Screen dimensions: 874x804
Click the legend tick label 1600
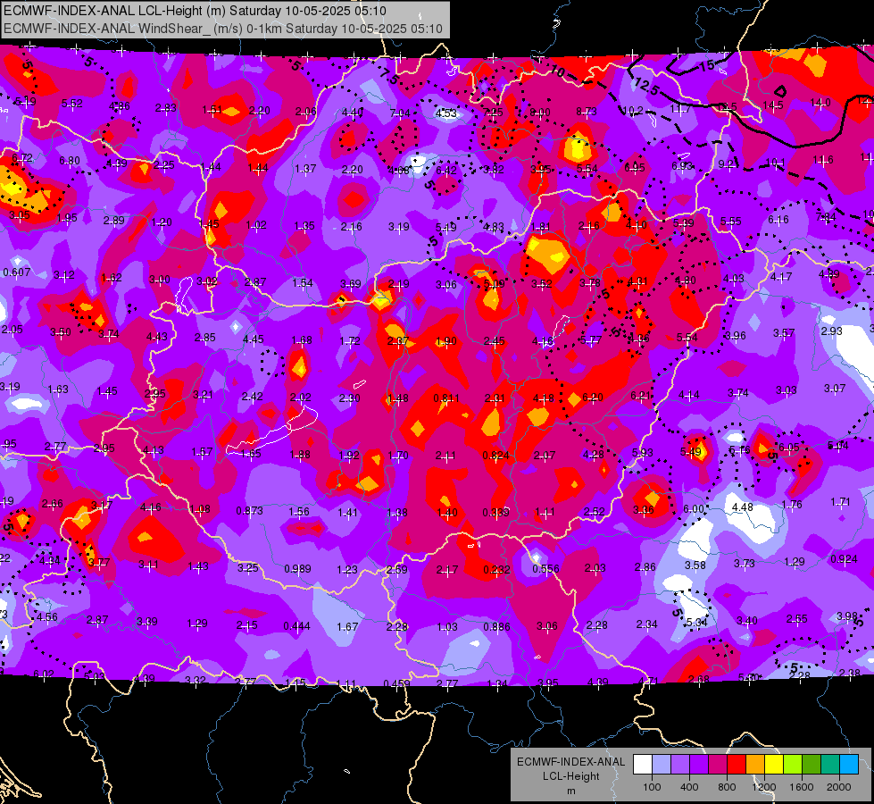[802, 787]
